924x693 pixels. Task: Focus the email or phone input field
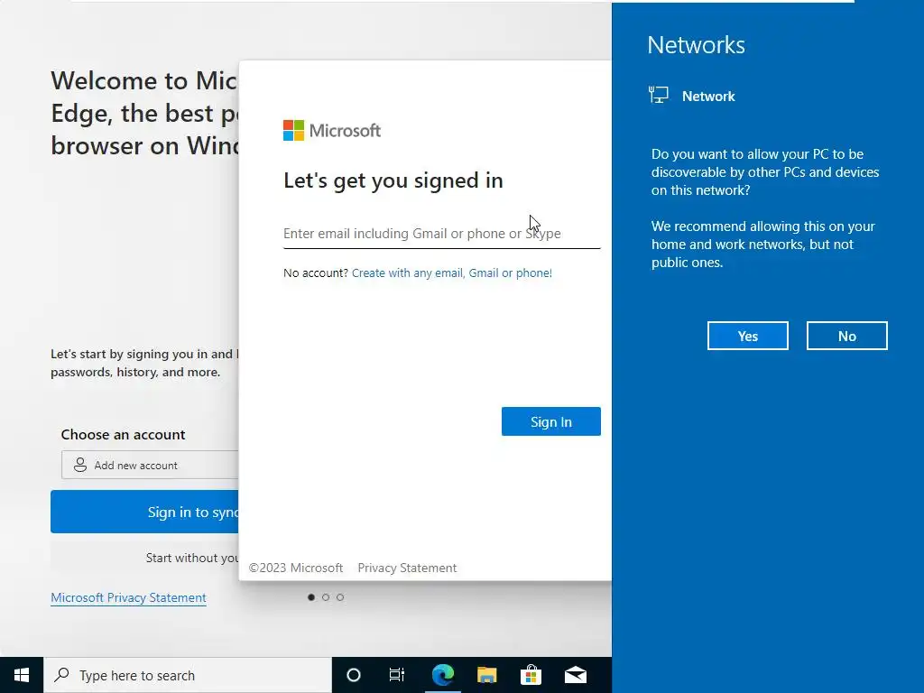click(442, 234)
